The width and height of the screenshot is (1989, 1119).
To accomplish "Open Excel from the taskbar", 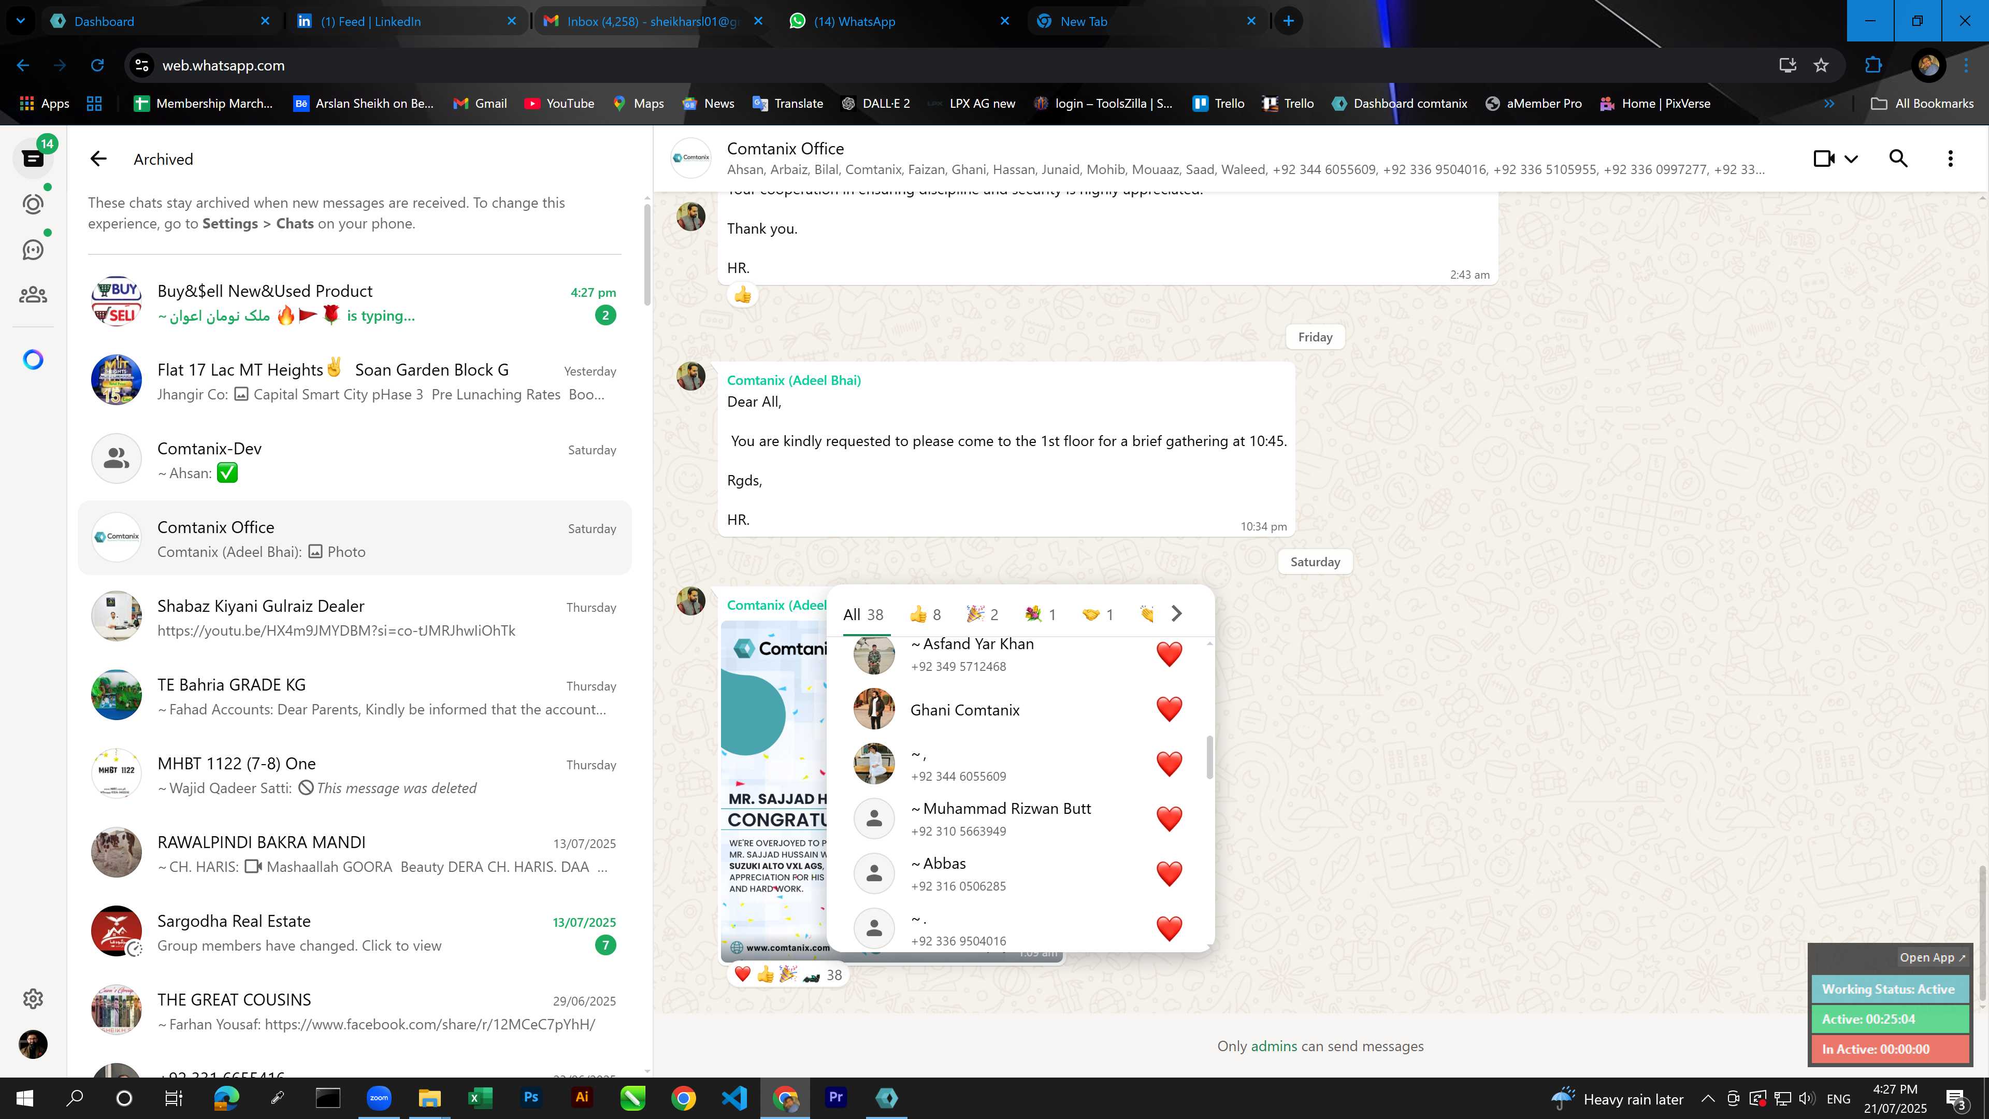I will pyautogui.click(x=480, y=1098).
